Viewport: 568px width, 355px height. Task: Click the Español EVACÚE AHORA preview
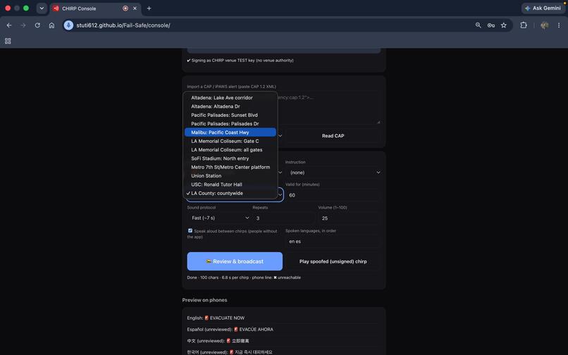click(x=230, y=329)
